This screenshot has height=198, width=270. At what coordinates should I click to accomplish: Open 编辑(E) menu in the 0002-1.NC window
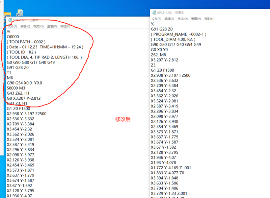[x=169, y=19]
